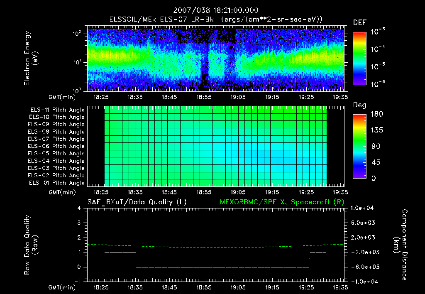Click the 90 tick on Deg scale

tap(376, 147)
